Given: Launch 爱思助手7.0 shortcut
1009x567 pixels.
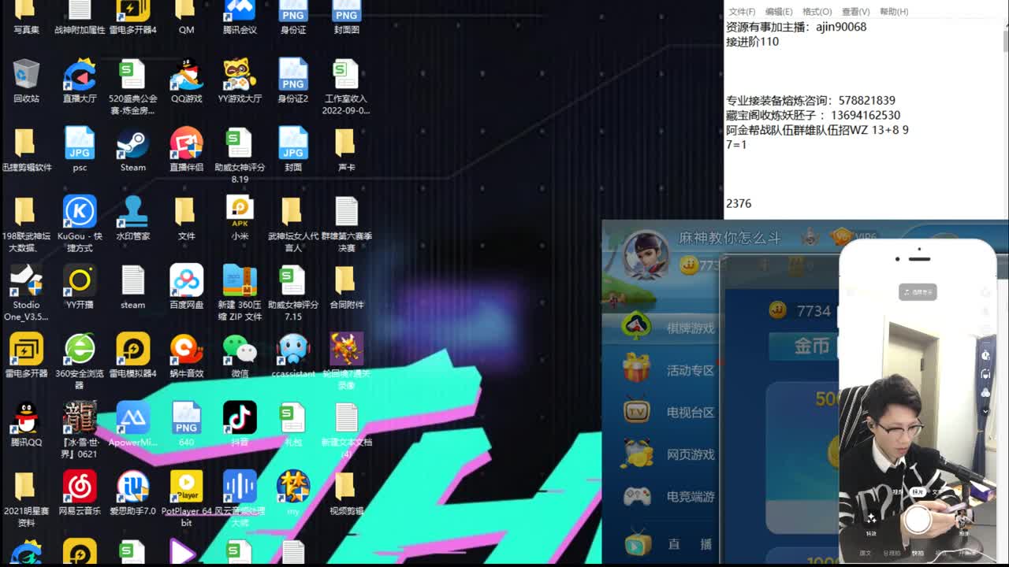Looking at the screenshot, I should click(x=132, y=493).
